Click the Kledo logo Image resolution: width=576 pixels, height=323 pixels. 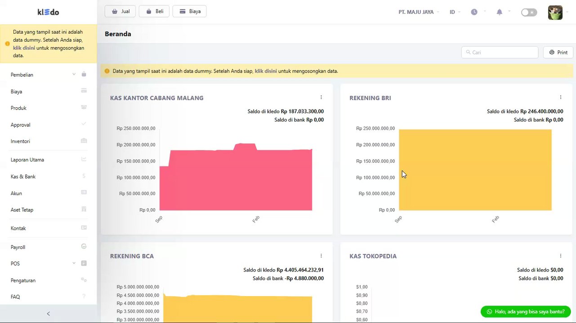[48, 12]
